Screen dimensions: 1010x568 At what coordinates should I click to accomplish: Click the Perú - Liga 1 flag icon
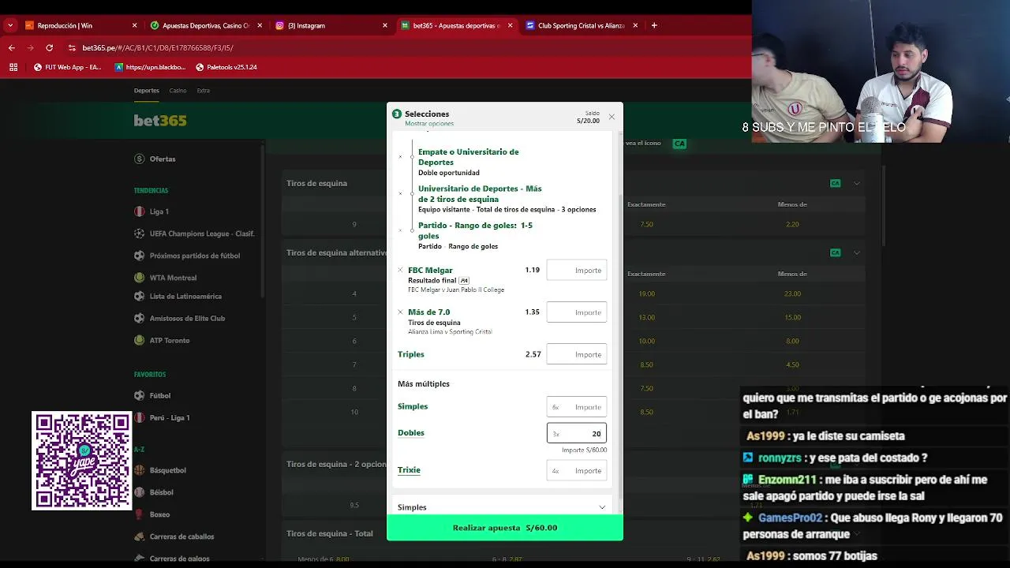[140, 417]
